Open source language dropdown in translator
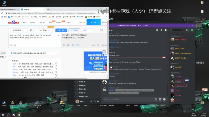Image resolution: width=209 pixels, height=117 pixels. coord(18,30)
